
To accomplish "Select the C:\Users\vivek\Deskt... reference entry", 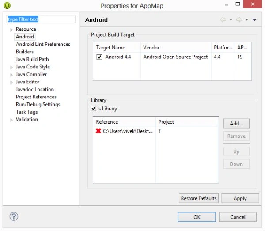I will (128, 131).
